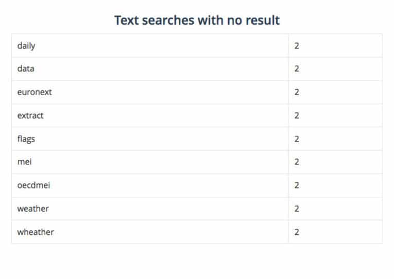Click the 'extract' search term
The width and height of the screenshot is (394, 279).
30,116
